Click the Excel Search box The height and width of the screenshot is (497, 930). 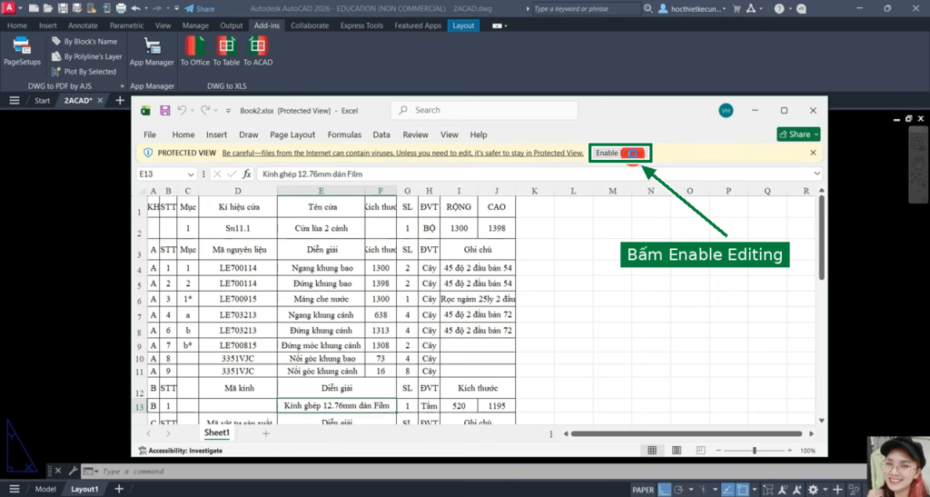(x=484, y=110)
